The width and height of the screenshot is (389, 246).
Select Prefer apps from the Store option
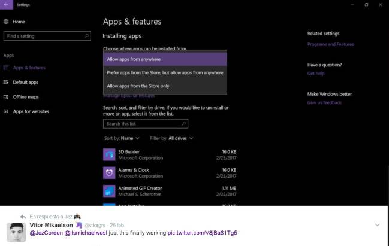coord(165,73)
